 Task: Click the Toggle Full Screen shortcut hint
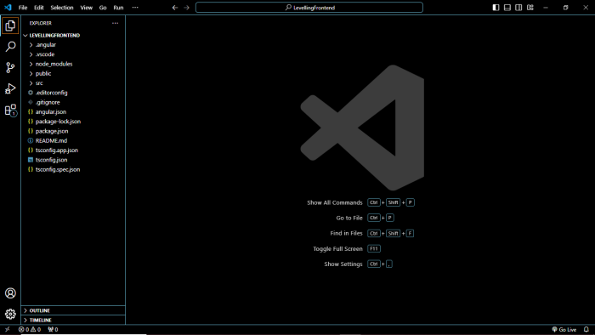[x=347, y=249]
